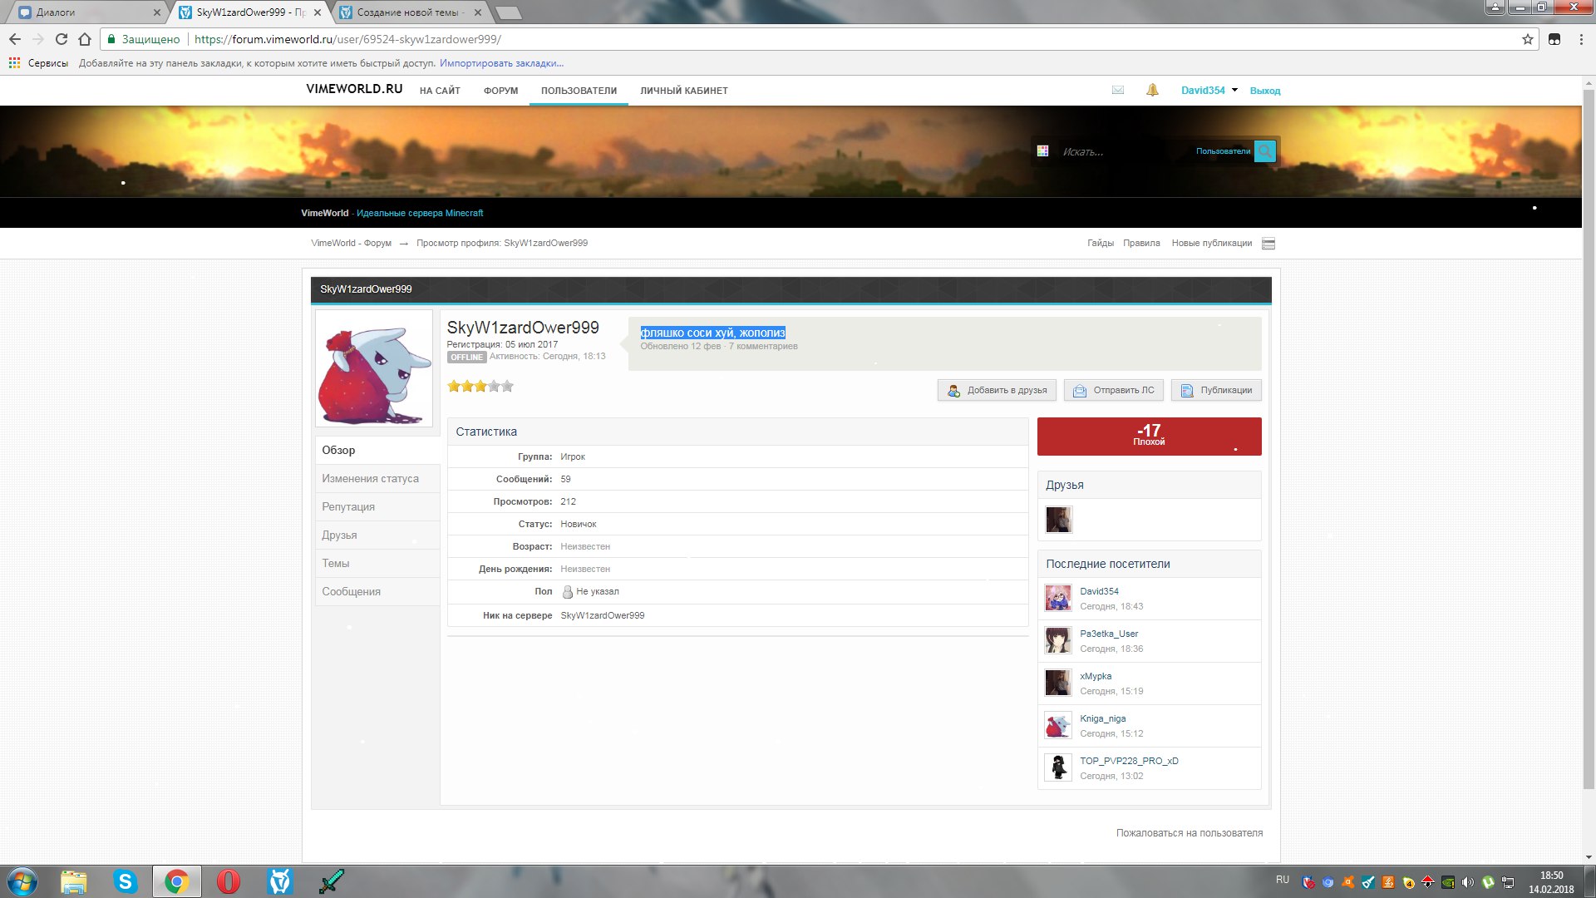Open the ЛИЧНЫЙ КАБИНЕТ menu item
The width and height of the screenshot is (1596, 898).
pyautogui.click(x=683, y=91)
